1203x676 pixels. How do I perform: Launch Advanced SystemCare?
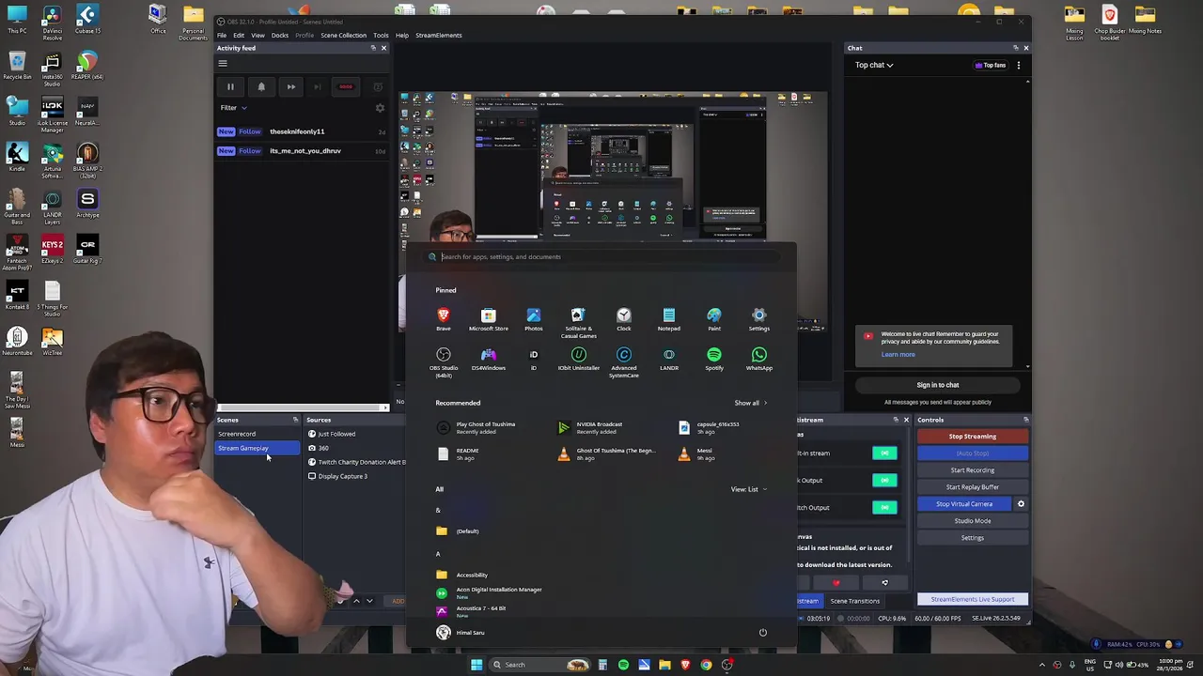point(623,361)
